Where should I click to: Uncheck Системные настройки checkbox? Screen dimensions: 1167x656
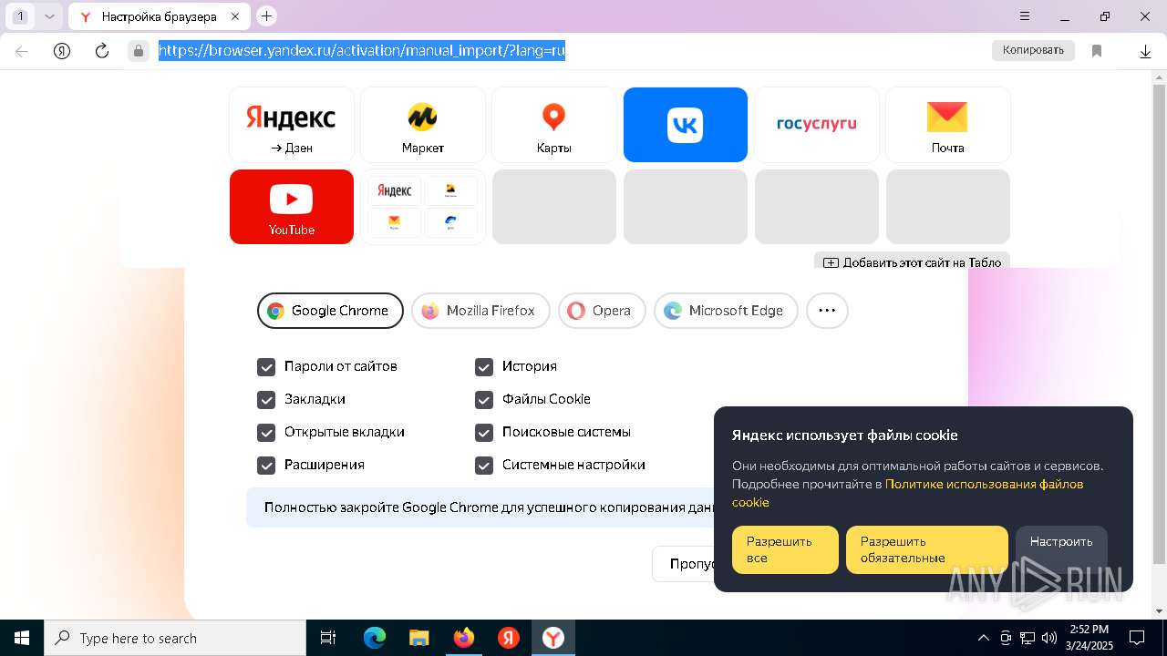click(484, 466)
